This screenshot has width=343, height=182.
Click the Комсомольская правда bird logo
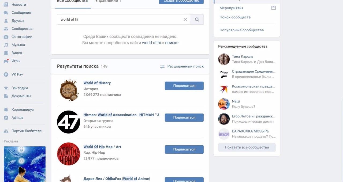(x=224, y=89)
